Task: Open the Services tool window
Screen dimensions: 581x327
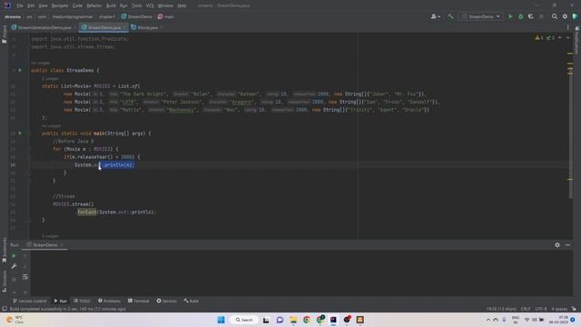Action: point(167,301)
